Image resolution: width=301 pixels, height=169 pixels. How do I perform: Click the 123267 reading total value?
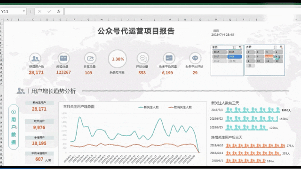coord(63,72)
